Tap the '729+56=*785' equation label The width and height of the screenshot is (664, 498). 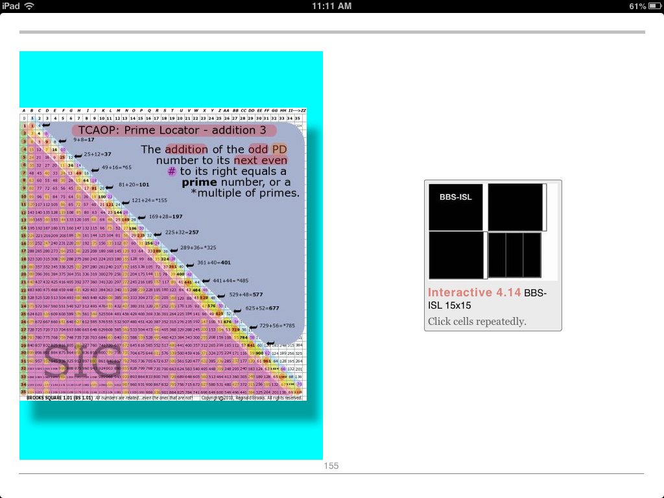coord(277,326)
